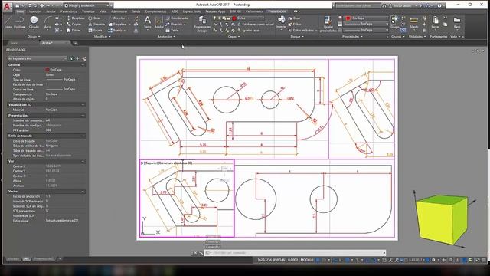Open the object color PorCapa swatch dropdown
This screenshot has height=276, width=490.
(366, 18)
